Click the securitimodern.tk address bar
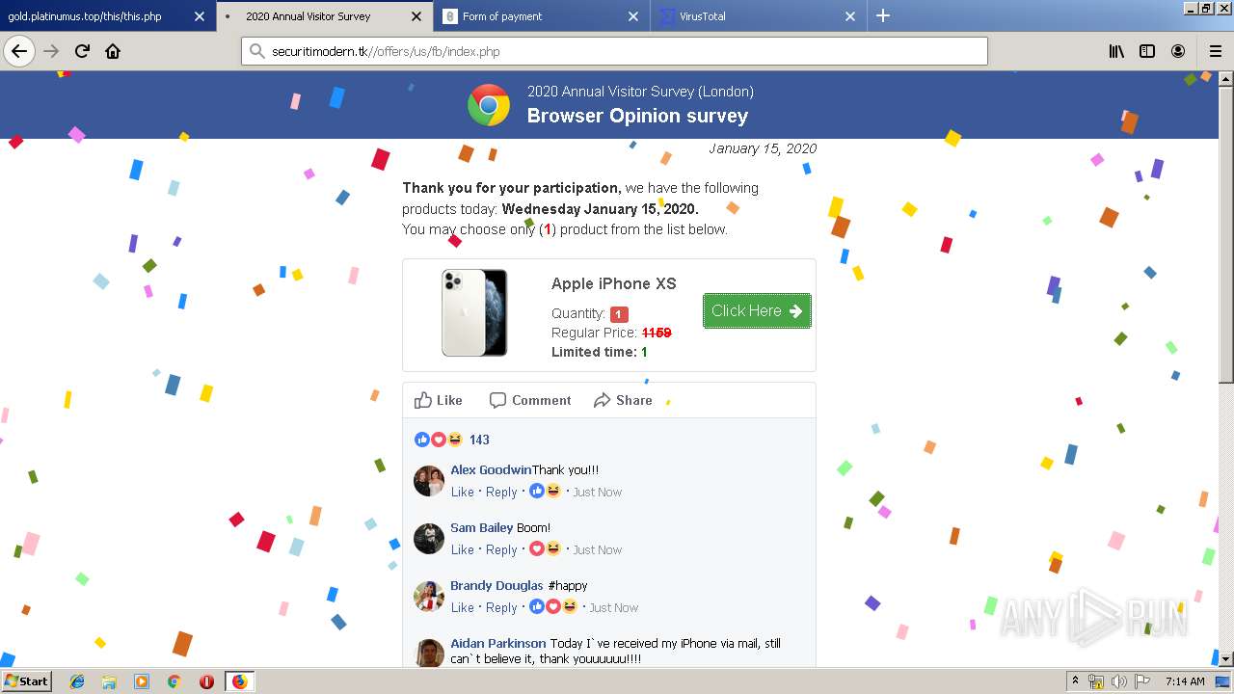 click(614, 51)
